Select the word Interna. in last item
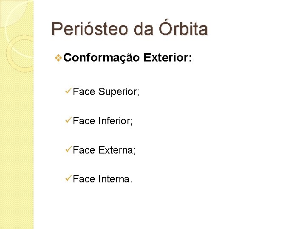 coord(116,179)
